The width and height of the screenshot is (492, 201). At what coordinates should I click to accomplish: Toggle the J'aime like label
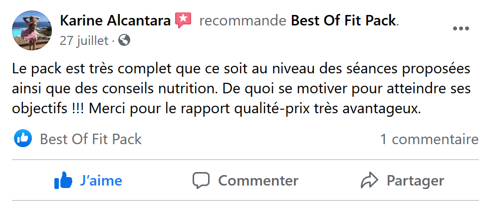click(x=101, y=180)
